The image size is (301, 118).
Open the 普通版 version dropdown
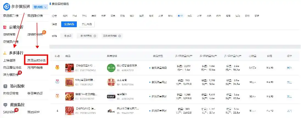40,7
